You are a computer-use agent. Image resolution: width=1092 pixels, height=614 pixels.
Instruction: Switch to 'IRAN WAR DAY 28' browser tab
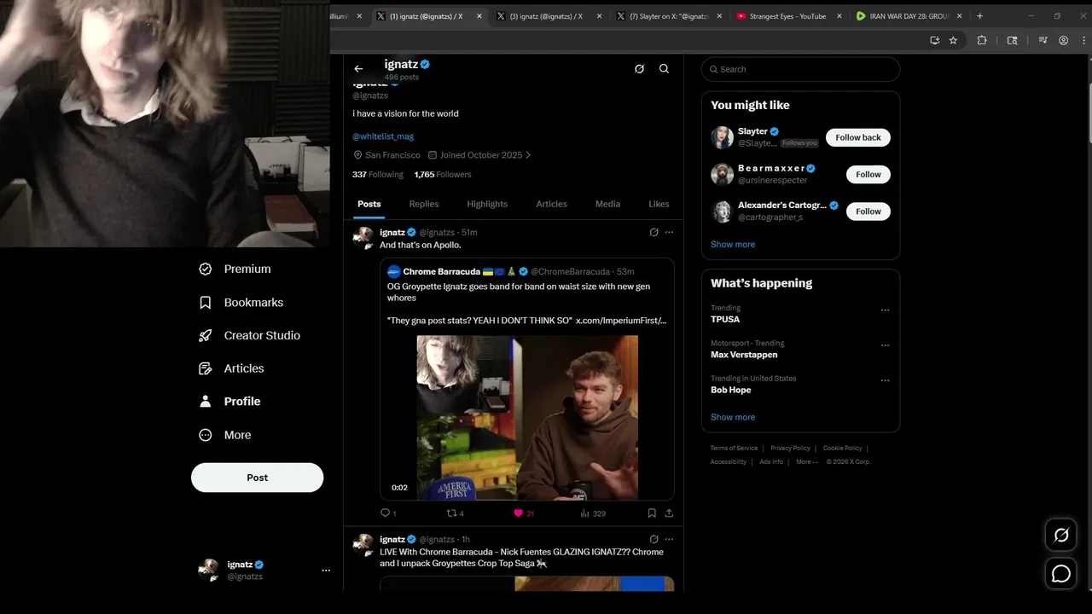click(x=909, y=16)
